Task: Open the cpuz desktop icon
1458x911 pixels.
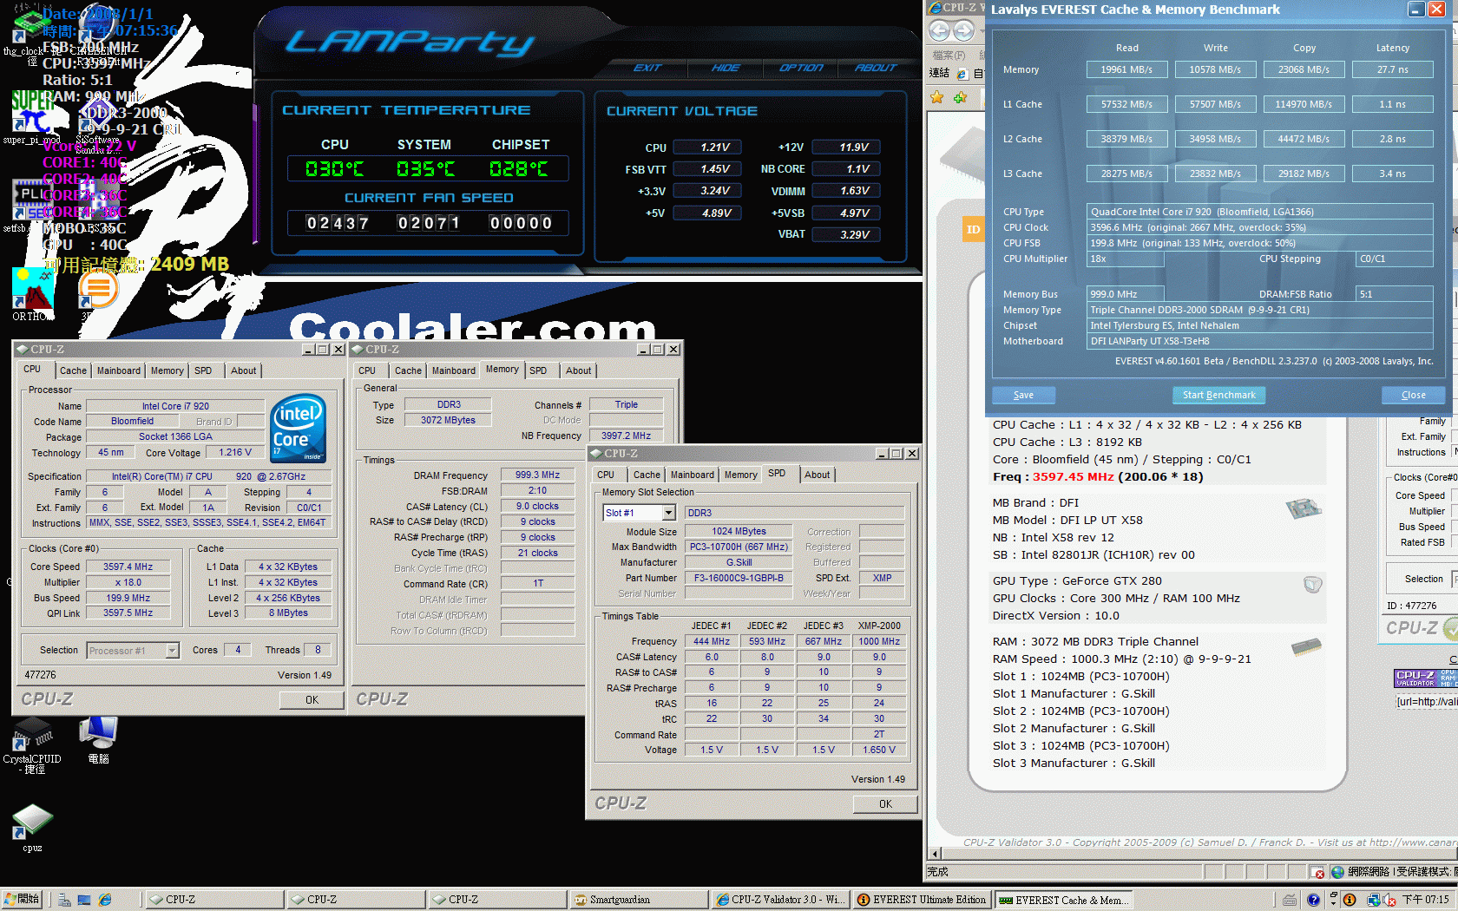Action: coord(32,828)
